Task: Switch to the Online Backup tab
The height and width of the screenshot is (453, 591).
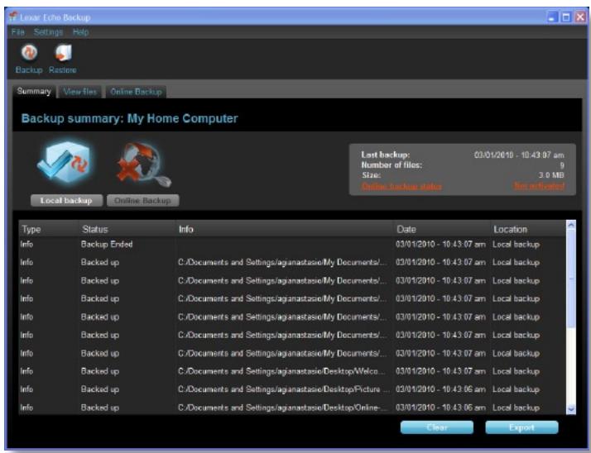Action: pos(136,92)
